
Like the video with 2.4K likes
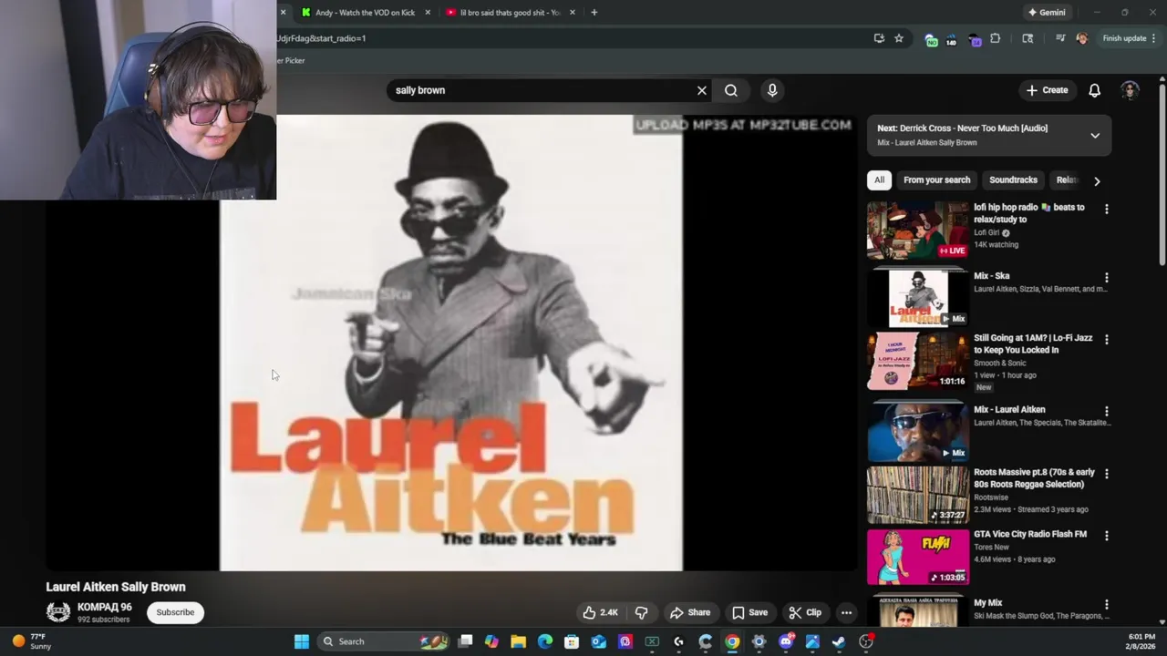601,612
